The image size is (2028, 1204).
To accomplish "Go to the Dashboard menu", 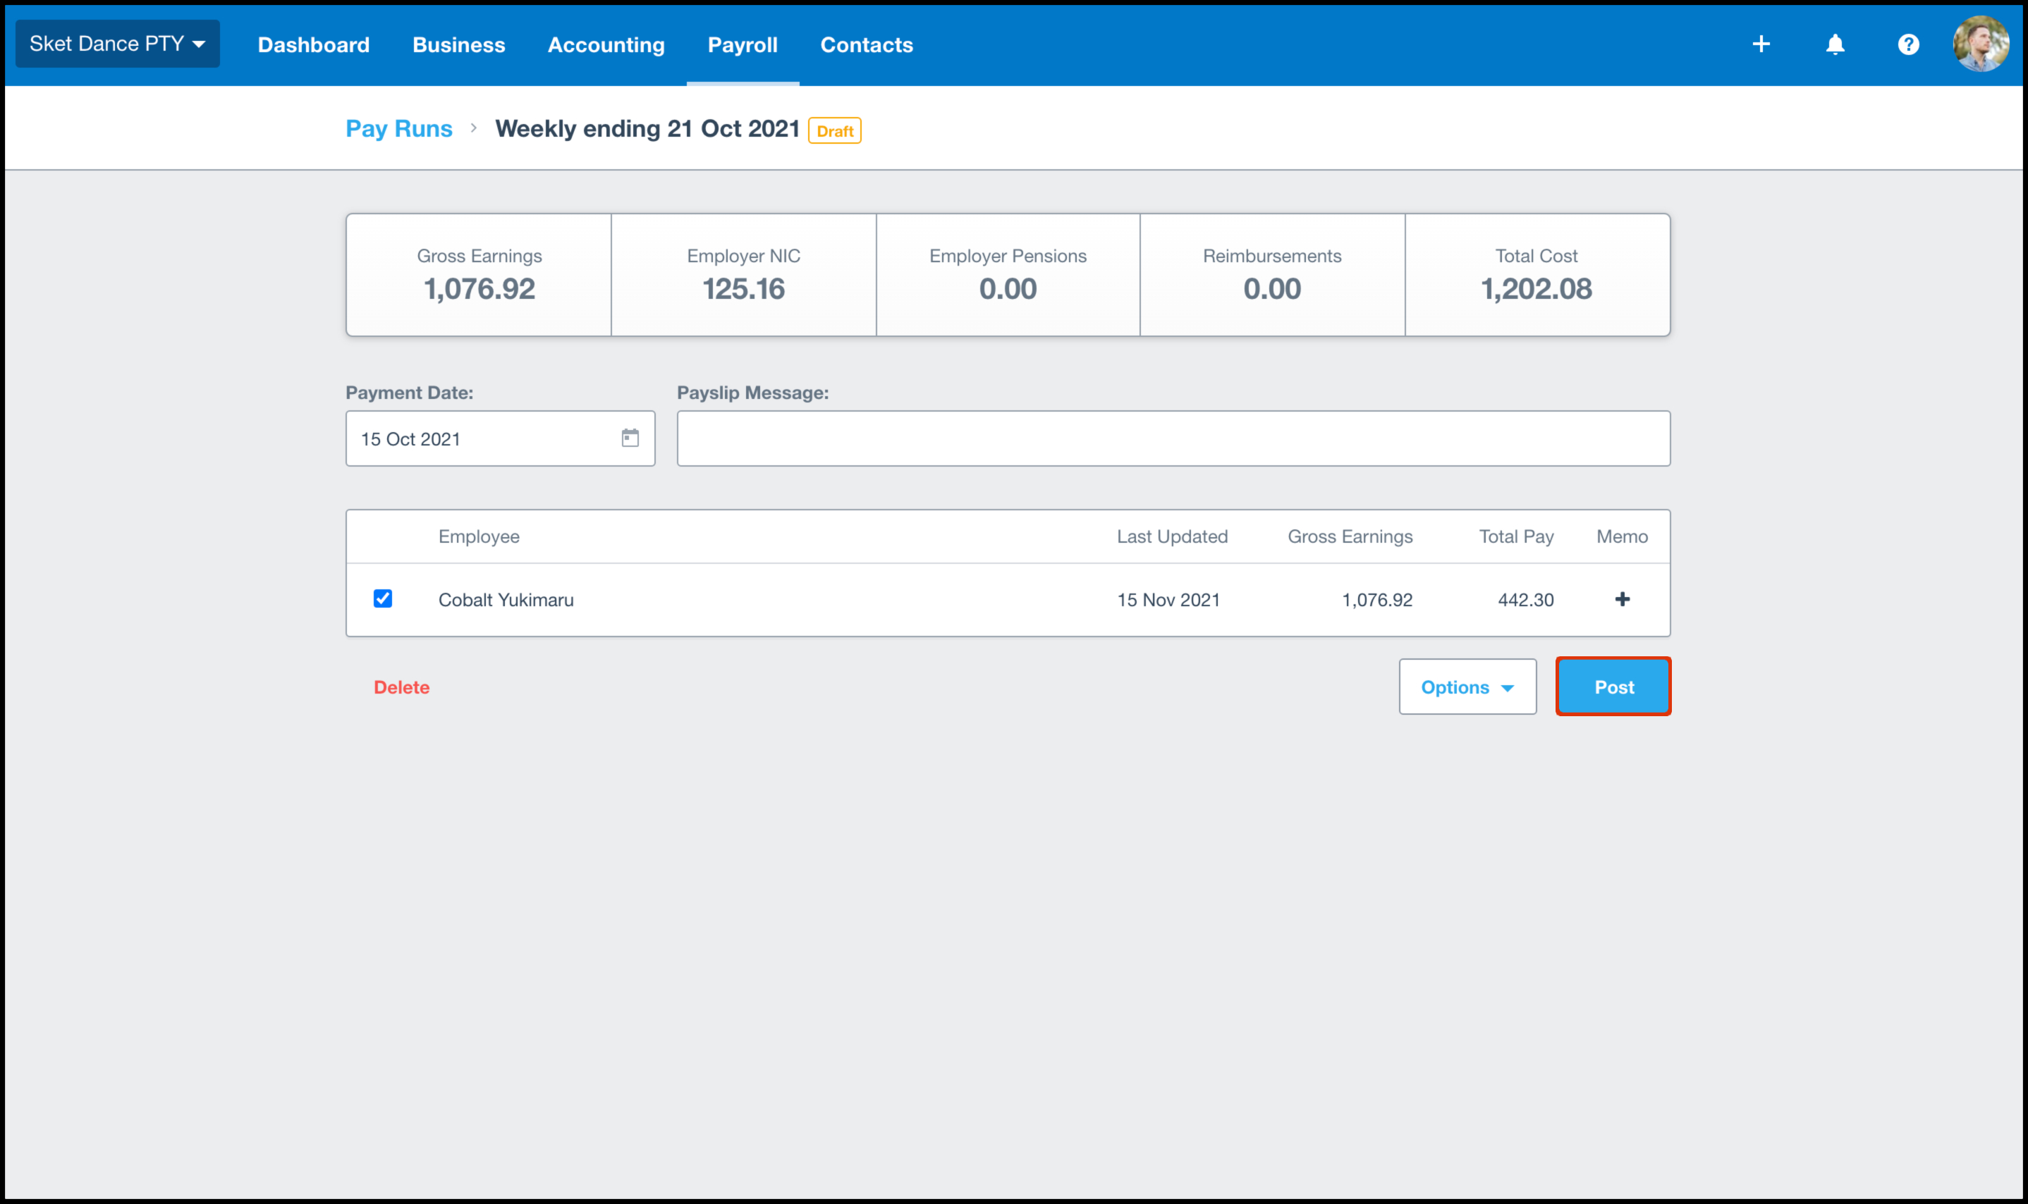I will [x=313, y=44].
